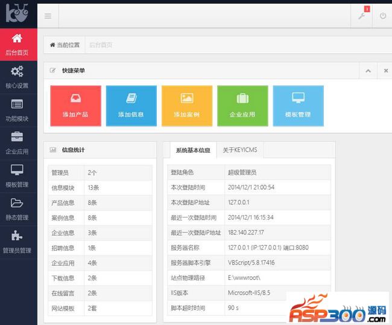Viewport: 392px width, 325px height.
Task: Click the chart icon beside 信息统计
Action: [52, 150]
